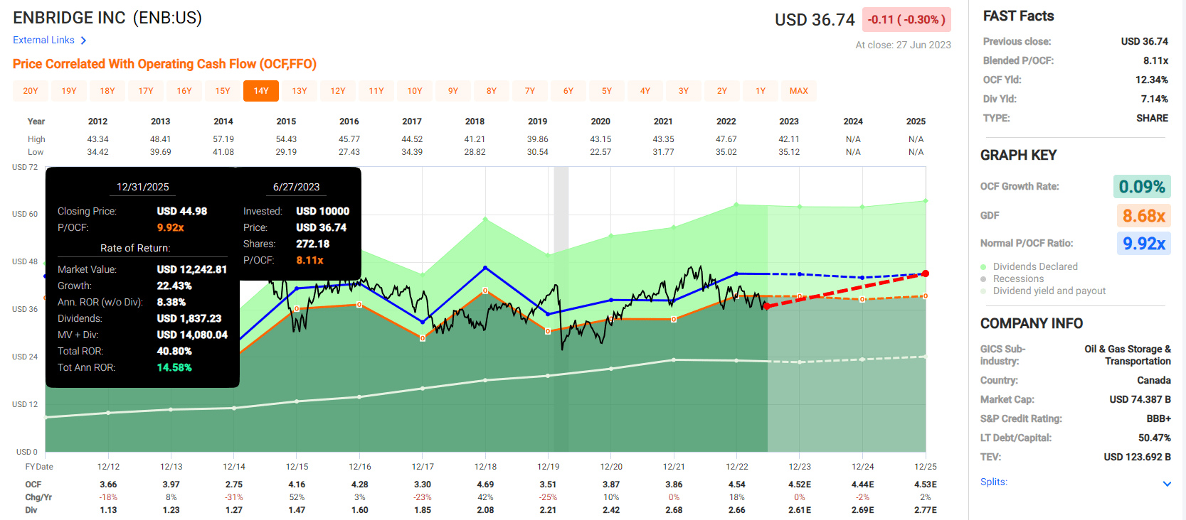The width and height of the screenshot is (1186, 520).
Task: Click the 2022 High value 47.67
Action: (x=726, y=139)
